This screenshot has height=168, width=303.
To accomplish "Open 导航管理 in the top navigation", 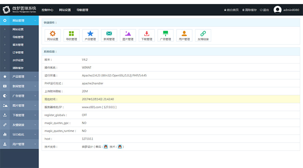I will 82,10.
